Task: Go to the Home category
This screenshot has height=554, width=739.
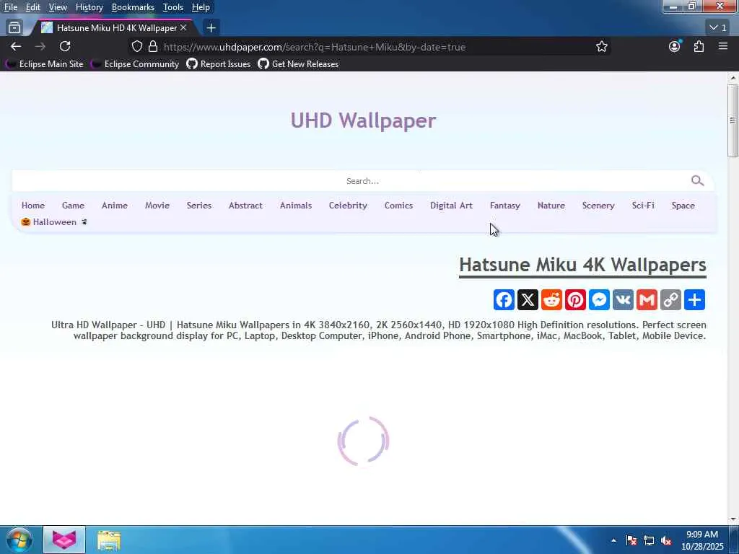Action: tap(33, 206)
